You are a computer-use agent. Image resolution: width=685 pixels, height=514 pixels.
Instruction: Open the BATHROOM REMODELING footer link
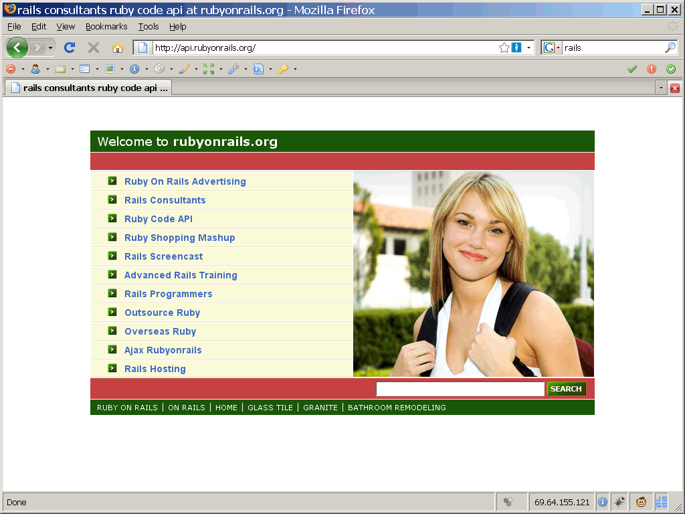397,408
